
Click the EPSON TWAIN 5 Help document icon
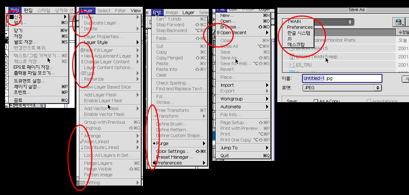tap(292, 56)
